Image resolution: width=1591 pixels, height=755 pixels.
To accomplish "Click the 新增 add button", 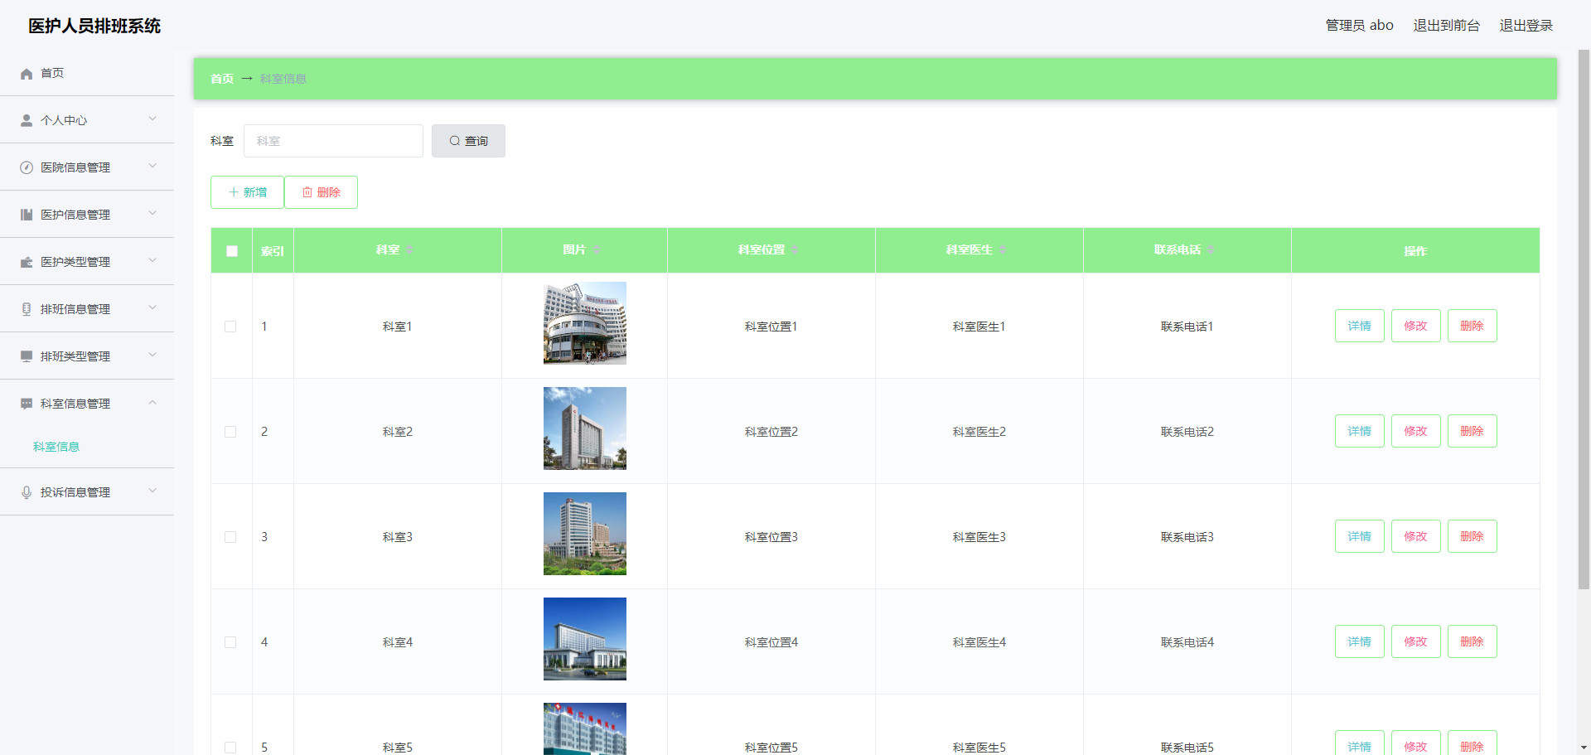I will pyautogui.click(x=247, y=192).
